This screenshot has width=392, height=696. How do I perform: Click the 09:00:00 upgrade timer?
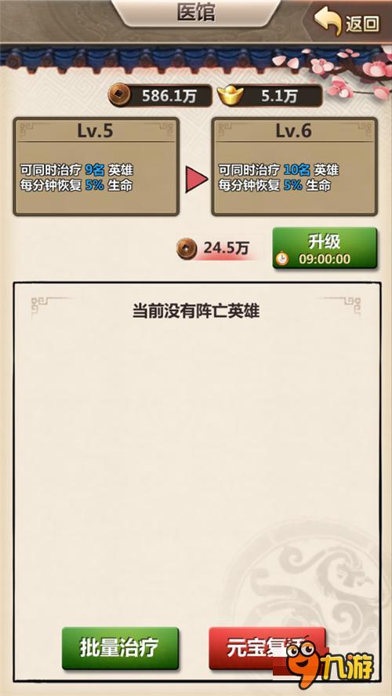click(x=325, y=259)
